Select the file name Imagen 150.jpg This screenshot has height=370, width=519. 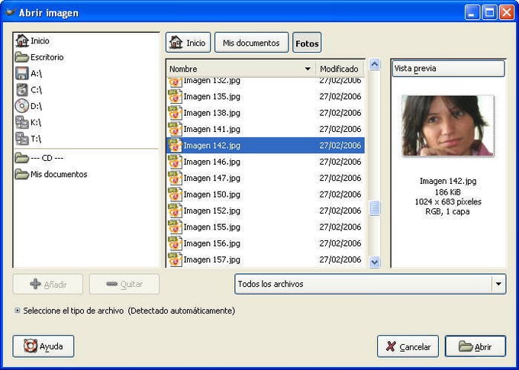click(212, 195)
